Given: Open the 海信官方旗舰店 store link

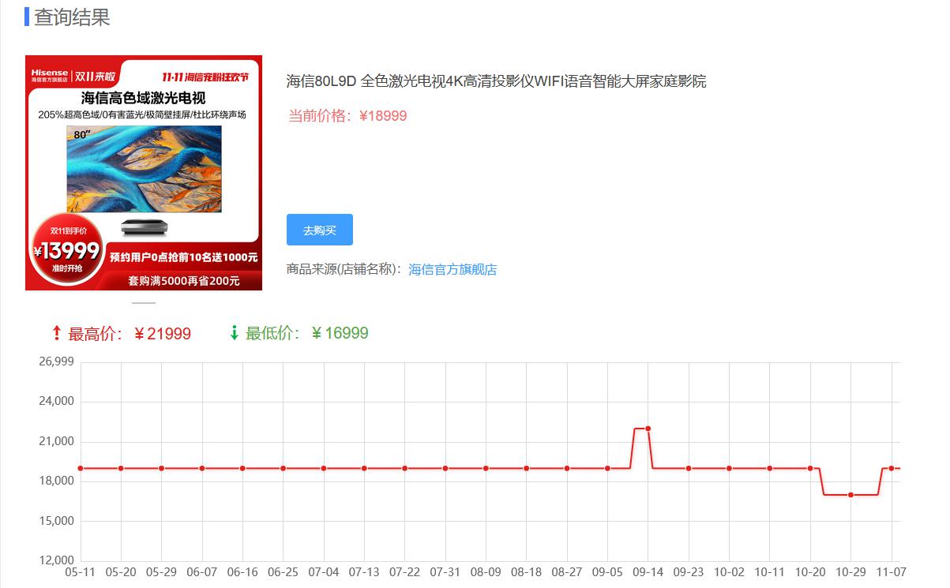Looking at the screenshot, I should [x=452, y=269].
